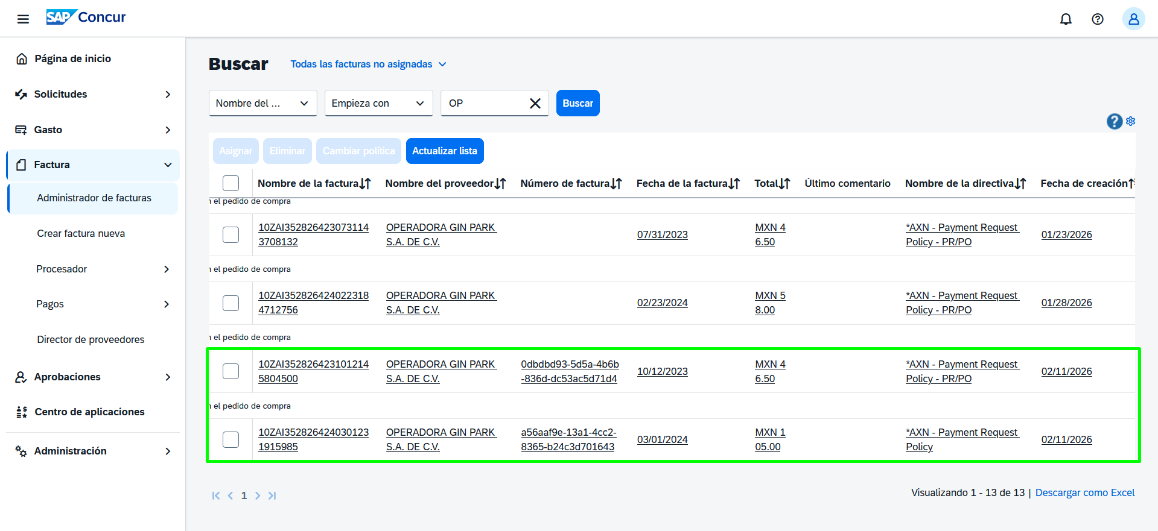Screen dimensions: 1158x531
Task: Expand the 'Todas las facturas no asignadas' dropdown
Action: pyautogui.click(x=368, y=64)
